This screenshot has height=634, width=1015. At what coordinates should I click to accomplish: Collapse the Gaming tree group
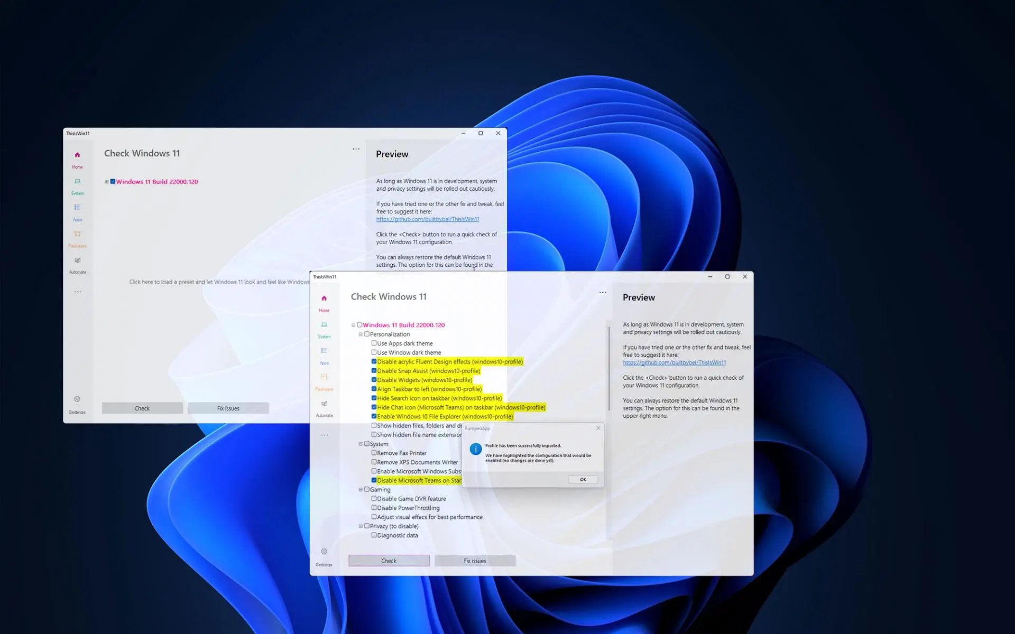click(x=361, y=489)
